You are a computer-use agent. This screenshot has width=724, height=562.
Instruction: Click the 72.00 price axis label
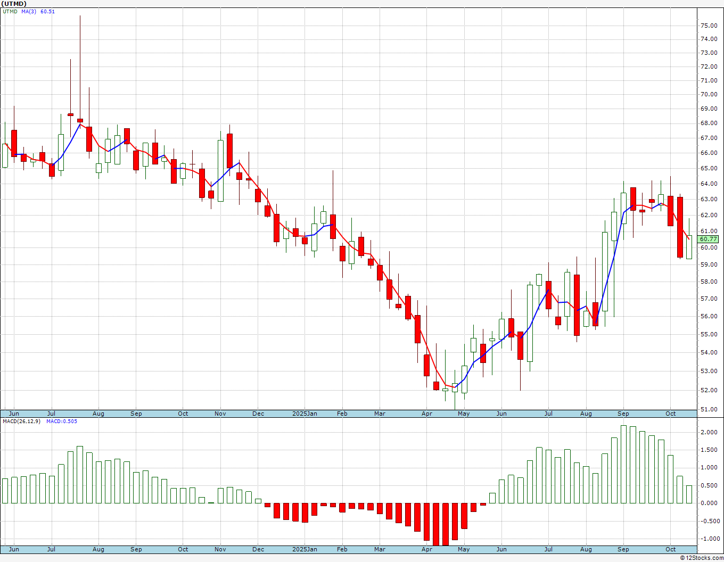pos(709,67)
